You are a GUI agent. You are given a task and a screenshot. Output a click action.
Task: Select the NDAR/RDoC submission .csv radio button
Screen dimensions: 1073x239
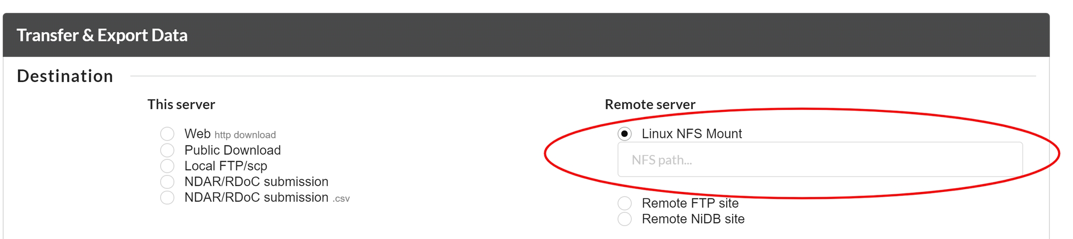pos(167,198)
